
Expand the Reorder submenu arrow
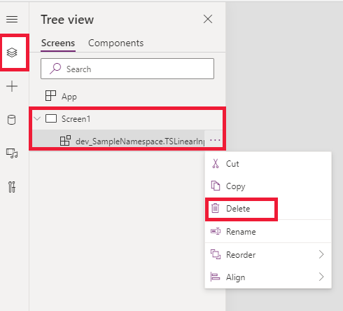point(321,254)
